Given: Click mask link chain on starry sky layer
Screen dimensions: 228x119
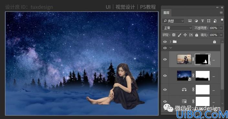Looking at the screenshot, I should (193, 75).
